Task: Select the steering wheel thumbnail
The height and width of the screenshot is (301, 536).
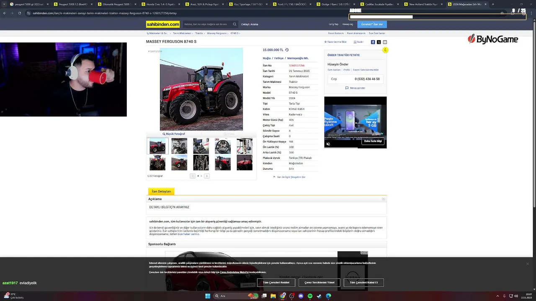Action: (223, 146)
